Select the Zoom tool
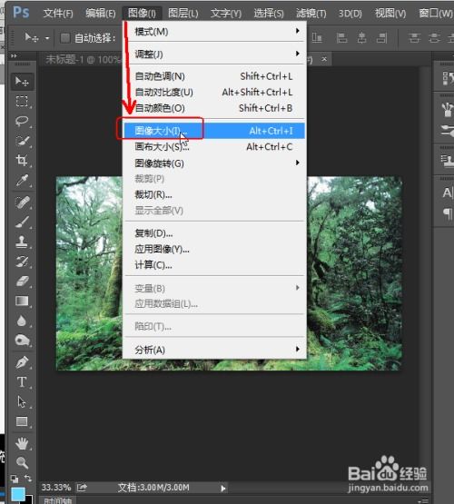This screenshot has height=504, width=454. click(22, 462)
